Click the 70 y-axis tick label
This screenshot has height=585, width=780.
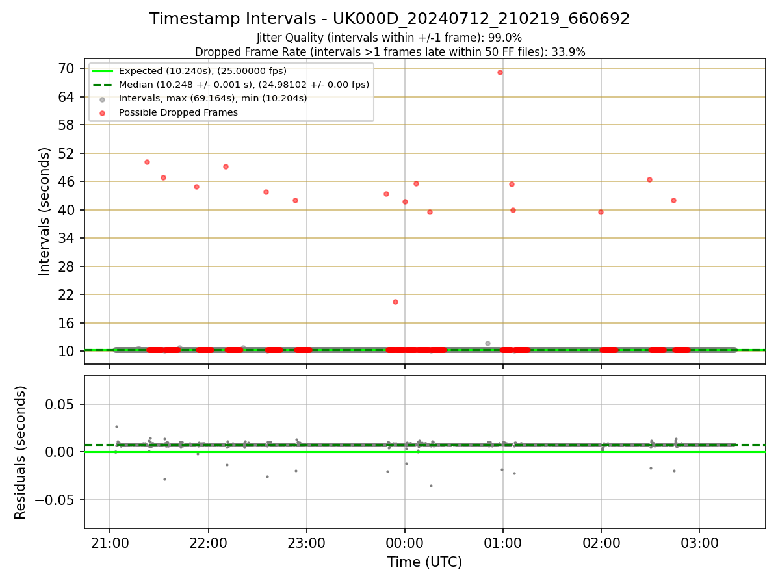tap(67, 69)
